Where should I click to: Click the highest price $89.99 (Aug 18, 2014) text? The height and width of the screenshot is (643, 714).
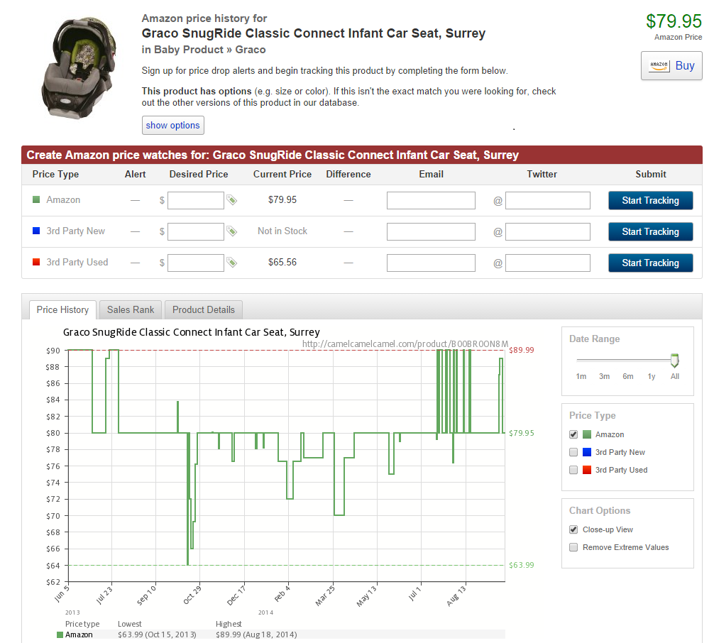click(256, 634)
